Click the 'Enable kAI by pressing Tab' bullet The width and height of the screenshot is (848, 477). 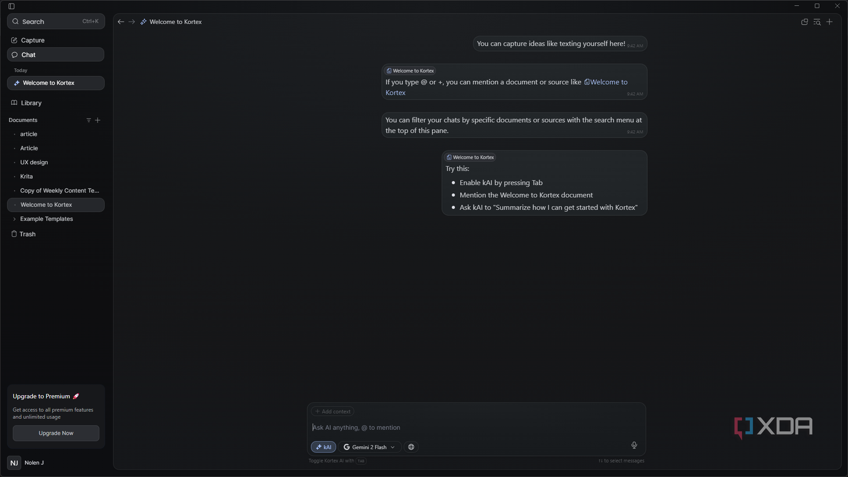501,183
